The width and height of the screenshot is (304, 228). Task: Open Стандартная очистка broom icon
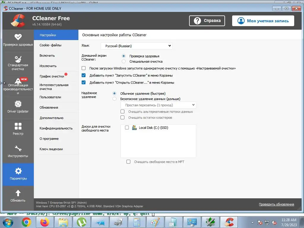(x=18, y=59)
